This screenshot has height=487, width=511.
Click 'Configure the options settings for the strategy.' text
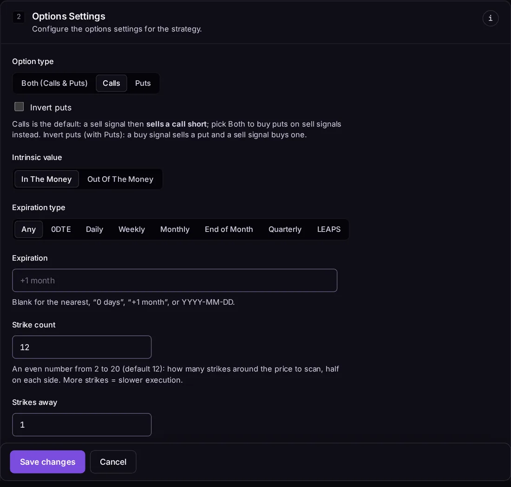[x=117, y=29]
